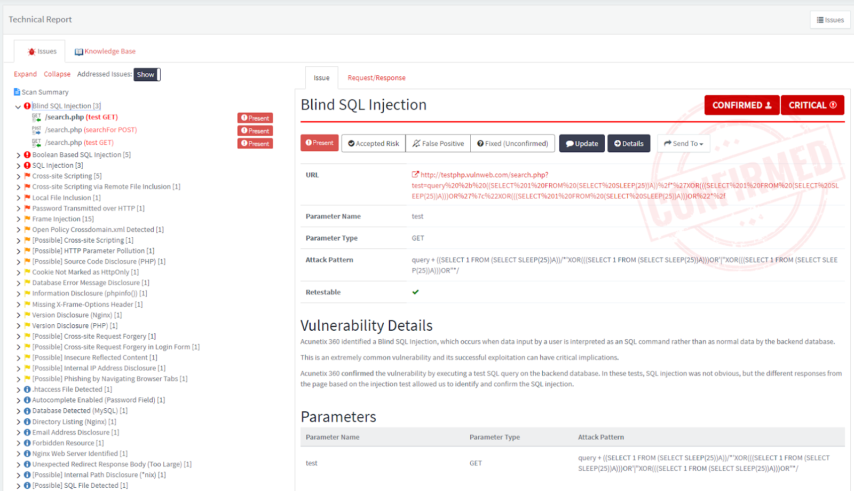Image resolution: width=854 pixels, height=491 pixels.
Task: Click Present badge on searchFor POST row
Action: point(255,131)
